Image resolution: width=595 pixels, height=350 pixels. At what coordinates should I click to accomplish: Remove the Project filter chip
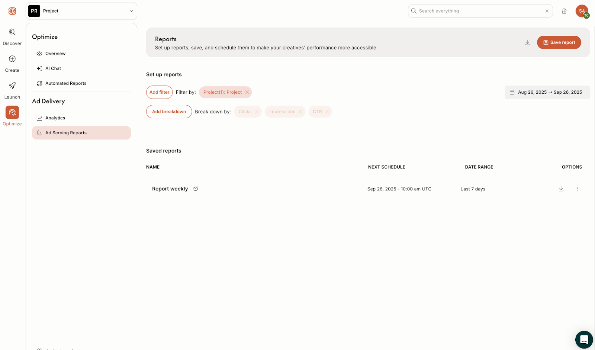tap(247, 92)
